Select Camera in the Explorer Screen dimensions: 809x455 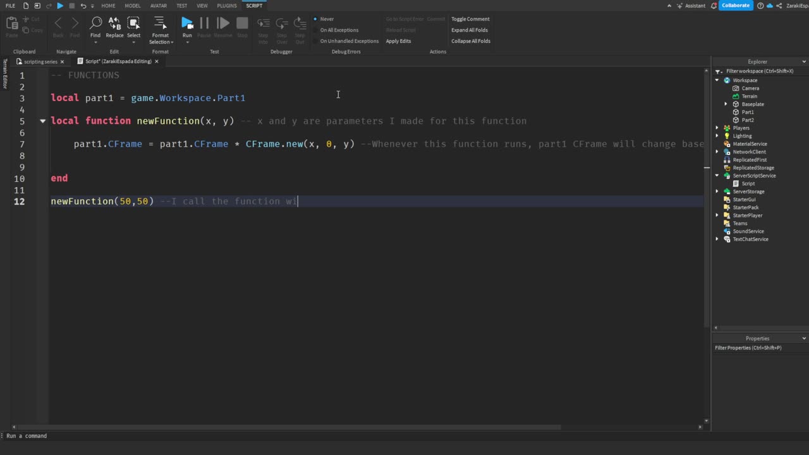click(750, 88)
